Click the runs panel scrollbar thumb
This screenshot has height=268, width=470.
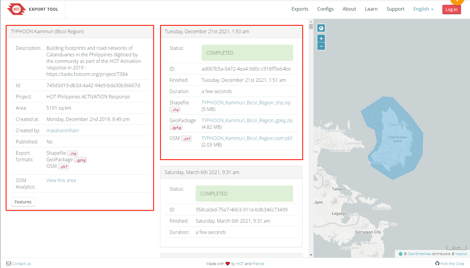(x=311, y=26)
